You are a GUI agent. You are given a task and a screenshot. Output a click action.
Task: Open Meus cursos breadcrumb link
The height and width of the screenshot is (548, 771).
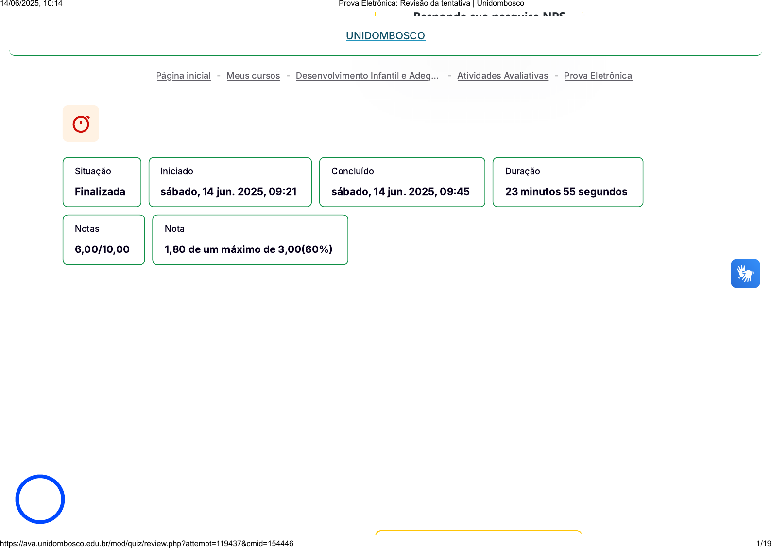point(253,76)
